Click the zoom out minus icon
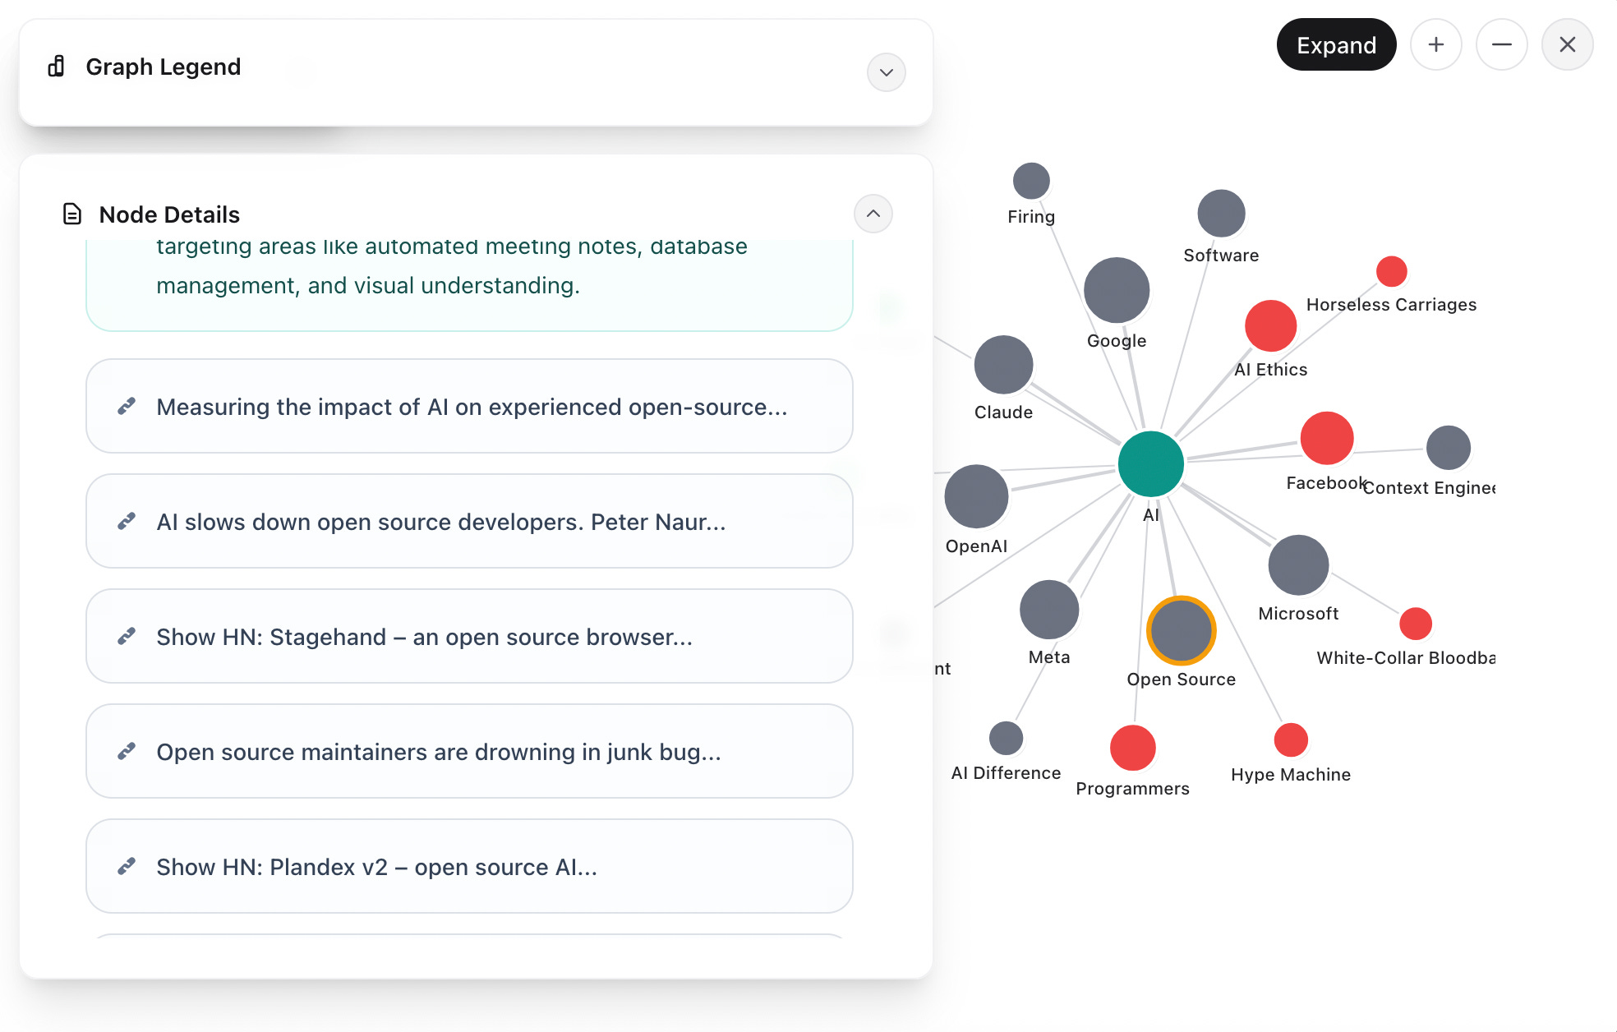 (x=1501, y=44)
